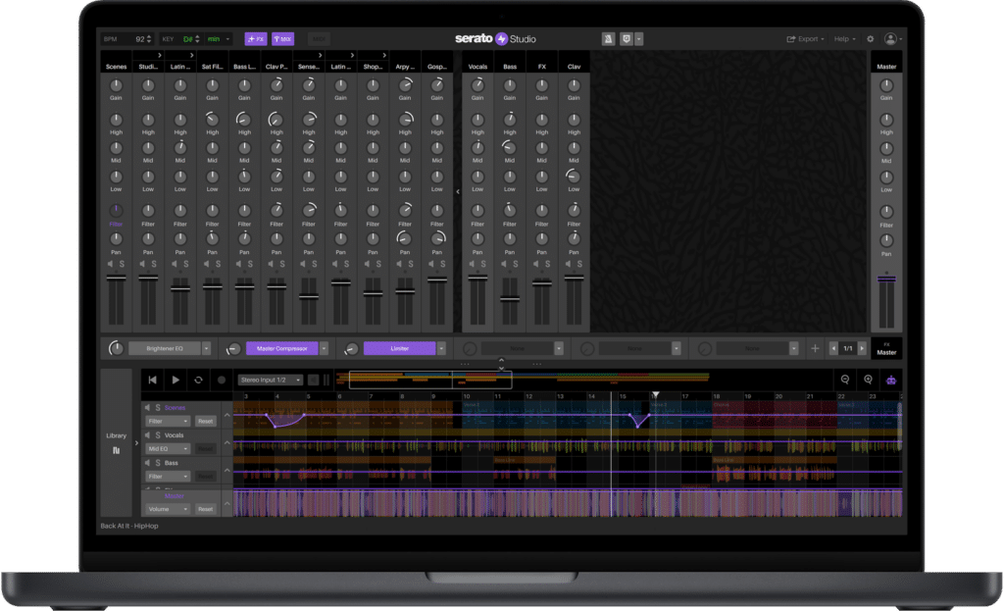Solo the Scenes mixer channel

(x=122, y=264)
